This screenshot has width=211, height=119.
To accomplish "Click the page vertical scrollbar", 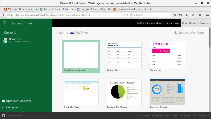I will (x=210, y=37).
